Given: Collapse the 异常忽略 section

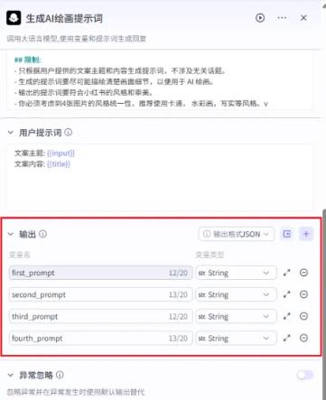Looking at the screenshot, I should coord(11,375).
